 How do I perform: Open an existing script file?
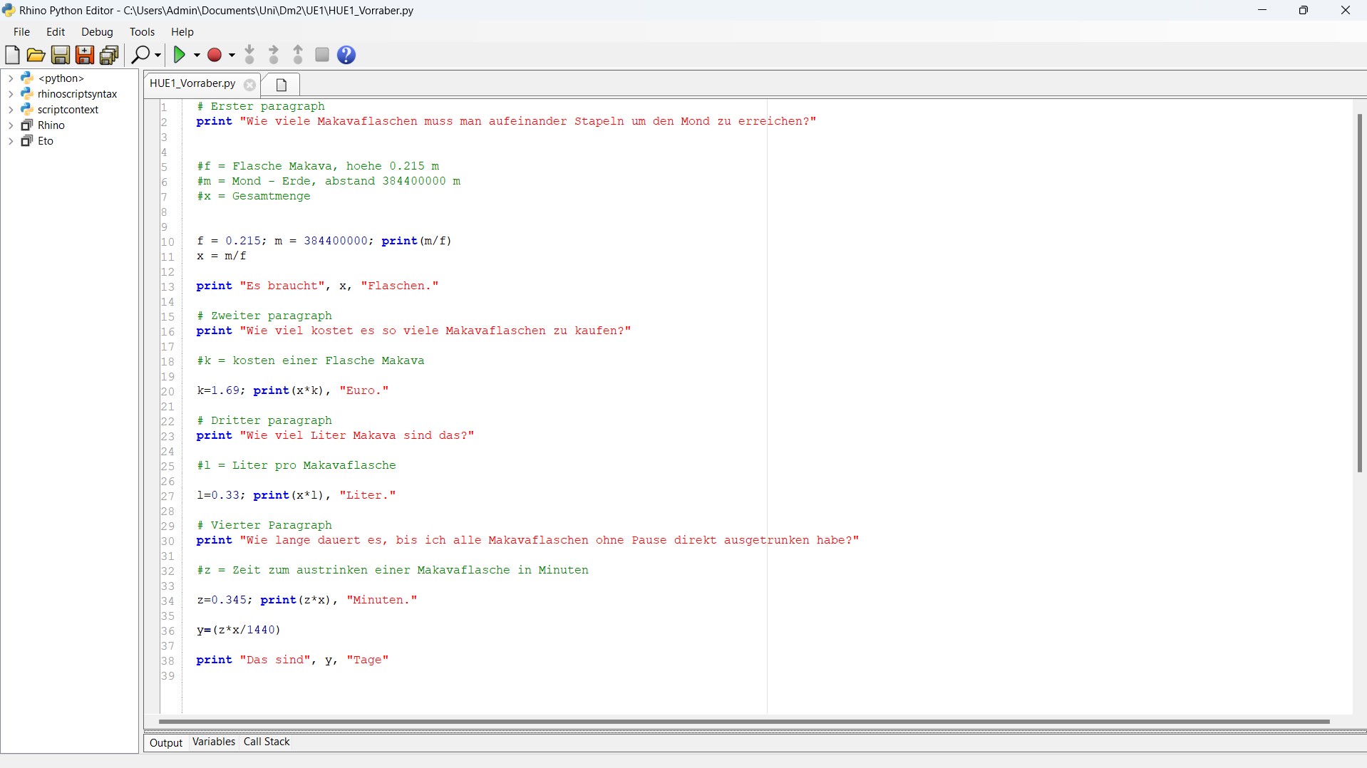coord(36,55)
